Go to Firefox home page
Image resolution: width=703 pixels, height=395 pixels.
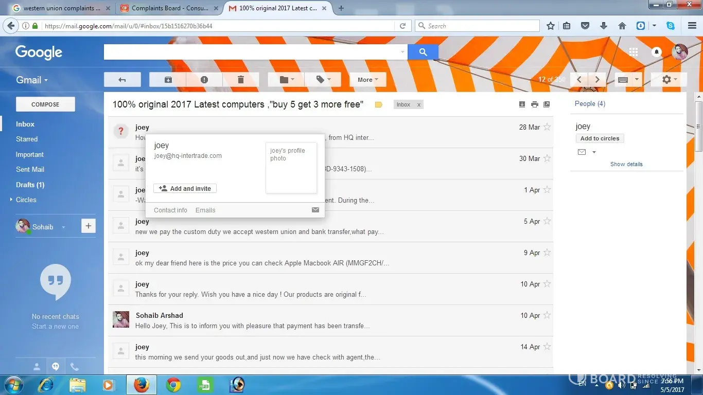[x=622, y=26]
